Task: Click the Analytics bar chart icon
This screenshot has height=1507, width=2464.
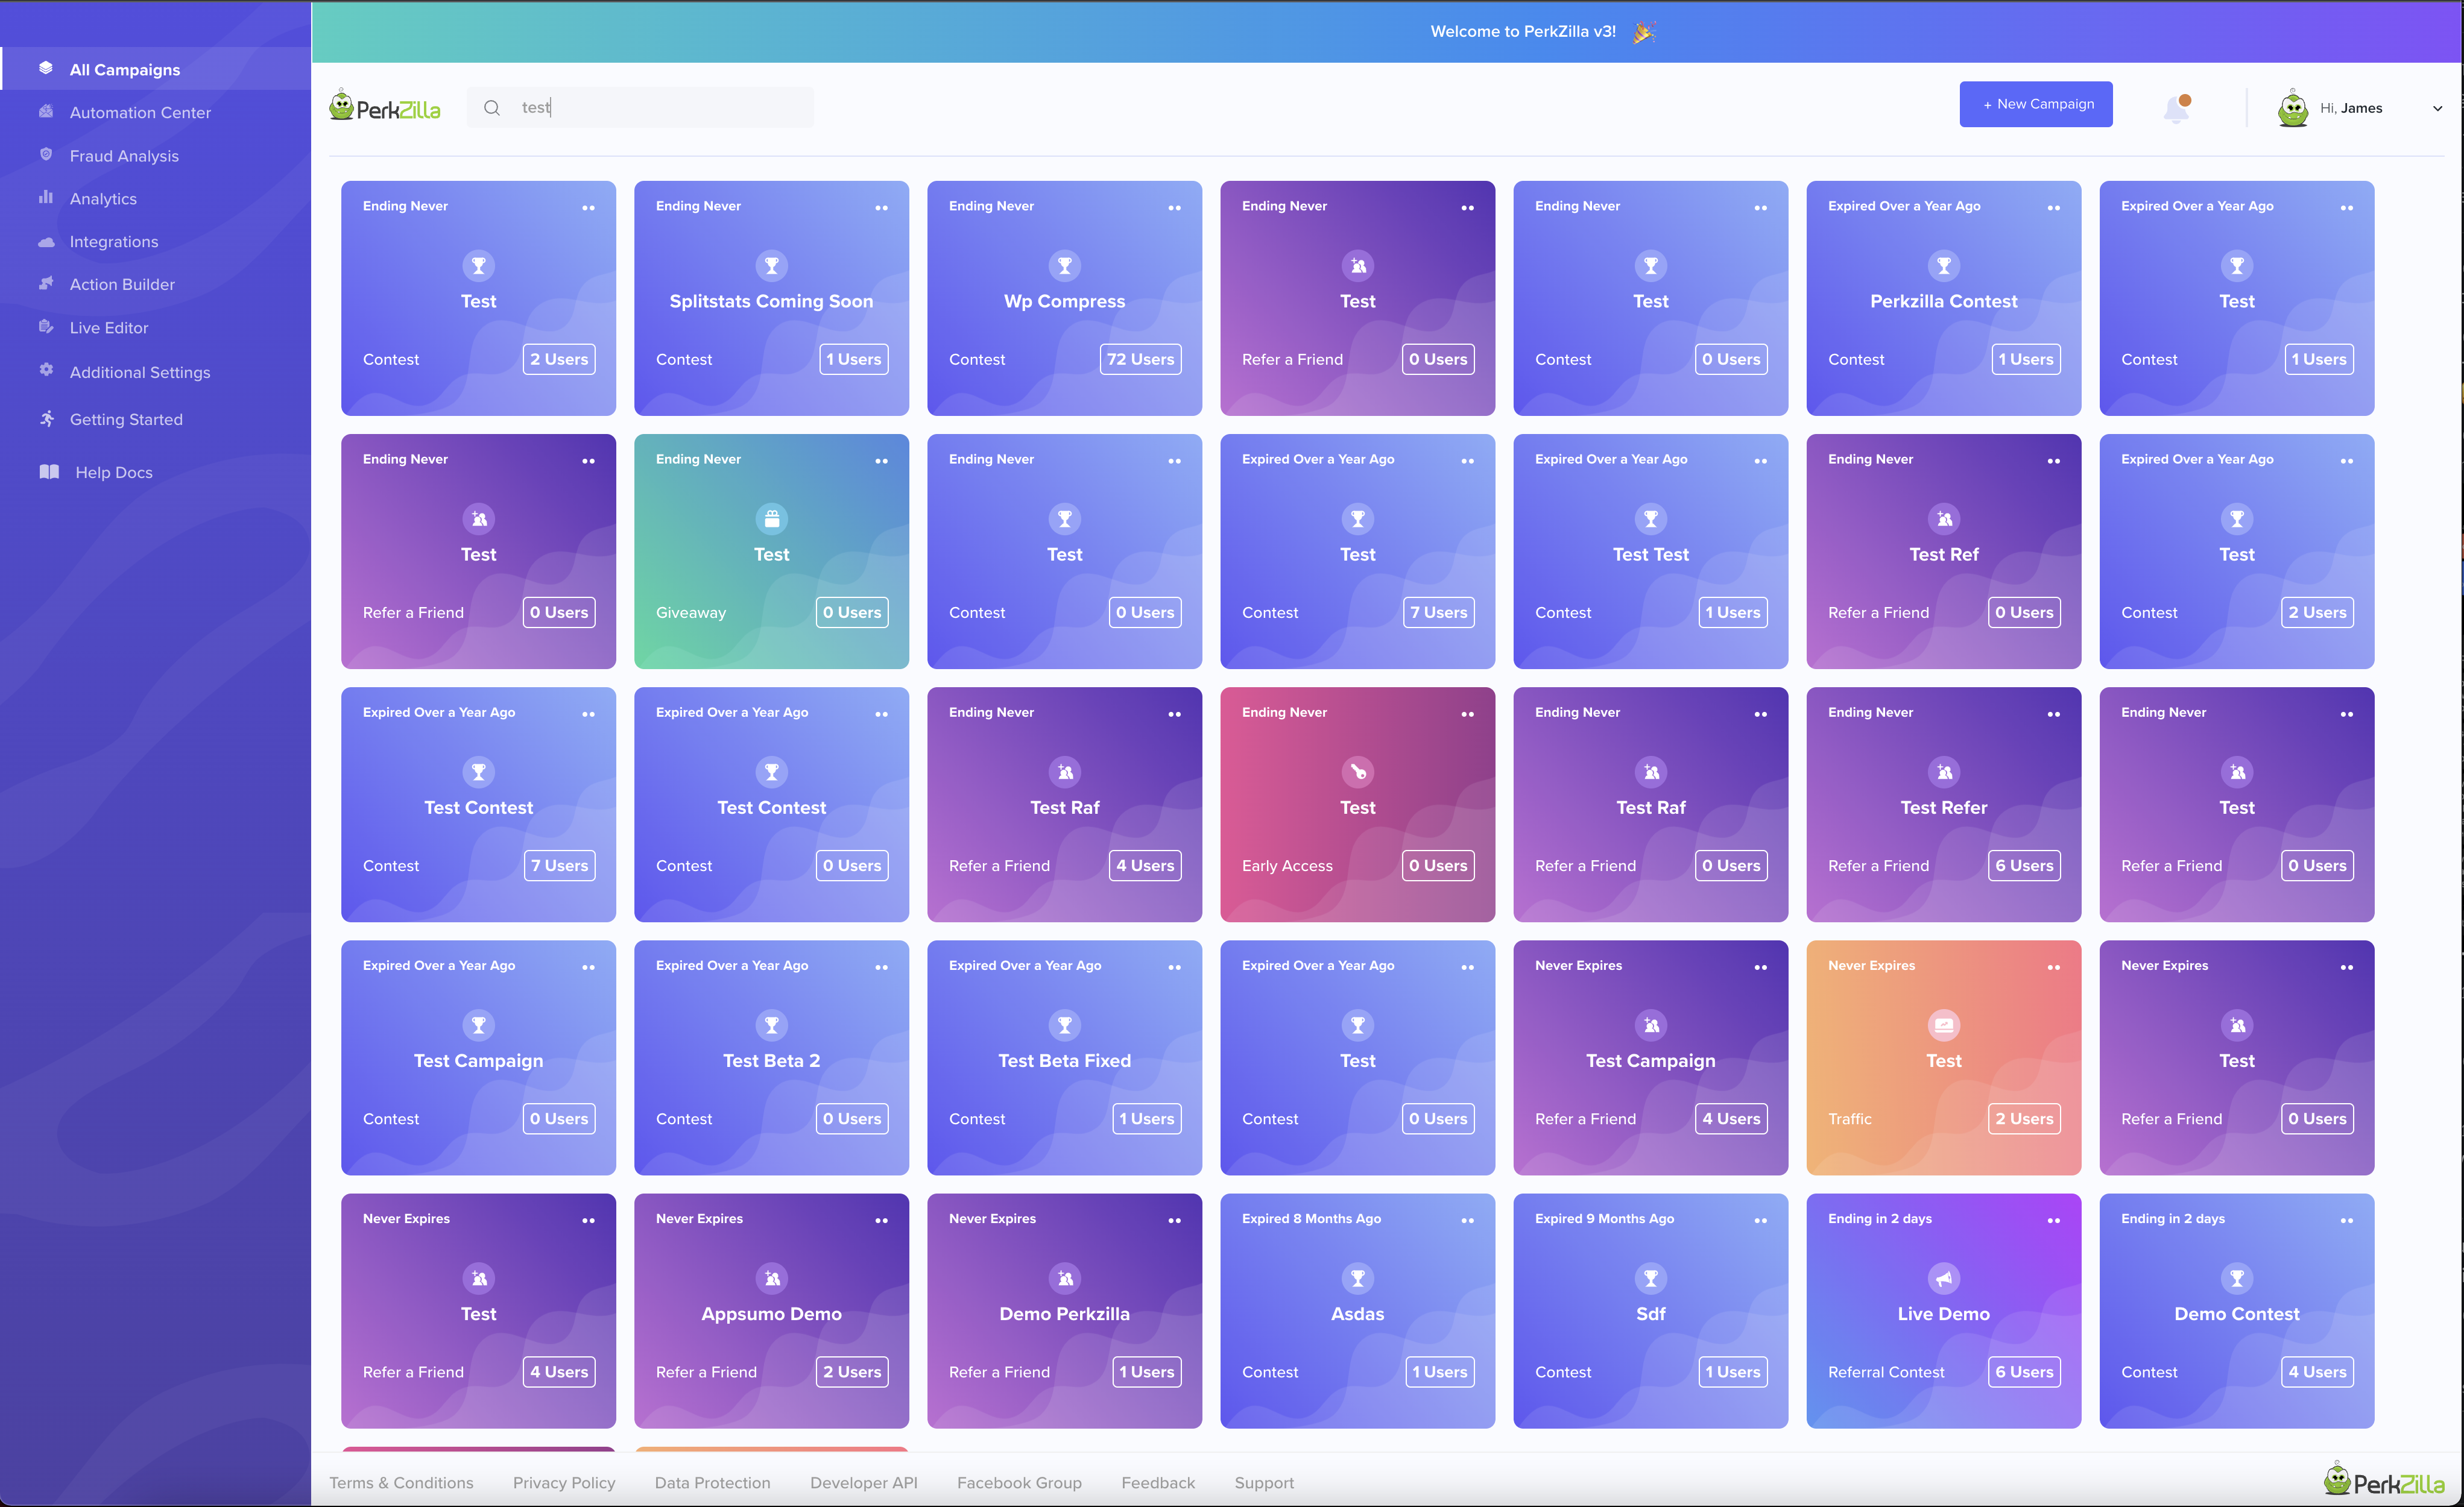Action: pyautogui.click(x=46, y=198)
